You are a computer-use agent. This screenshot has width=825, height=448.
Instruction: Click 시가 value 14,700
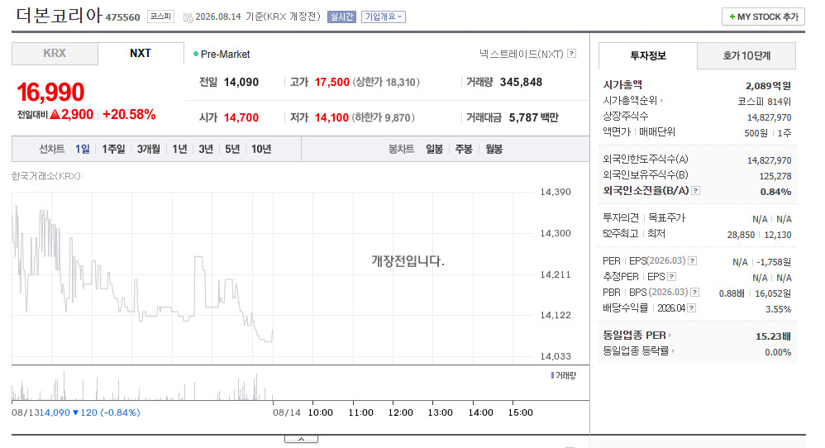pyautogui.click(x=241, y=117)
